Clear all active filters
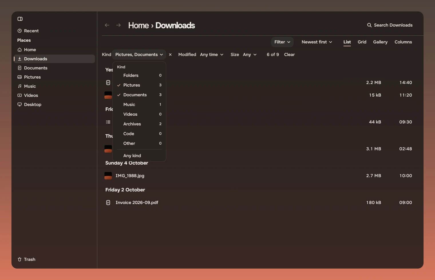Viewport: 435px width, 280px height. (x=289, y=55)
